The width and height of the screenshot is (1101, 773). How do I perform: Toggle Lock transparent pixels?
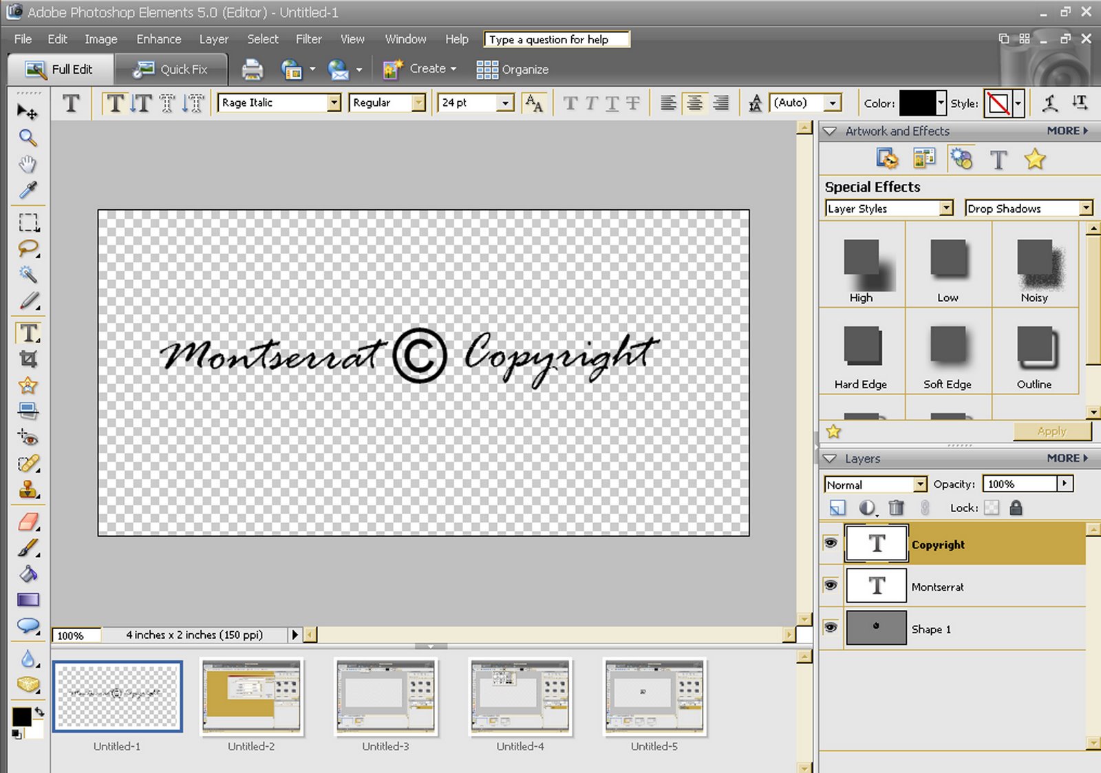992,508
